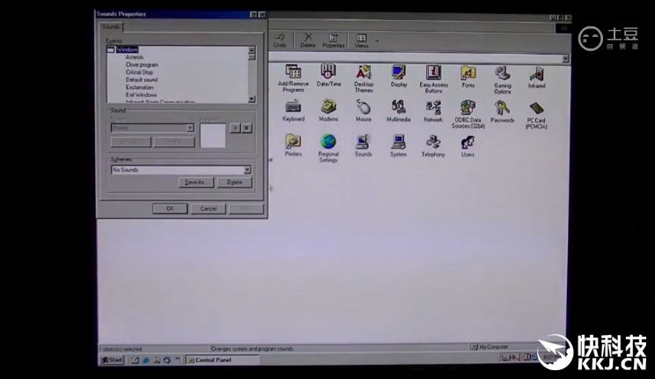
Task: Select the Fonts folder icon
Action: (467, 74)
